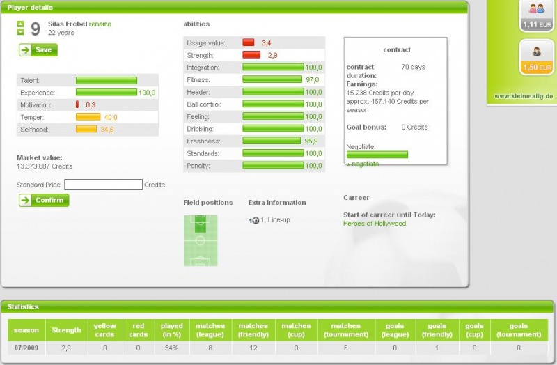Click the 54% played cell

pos(171,348)
